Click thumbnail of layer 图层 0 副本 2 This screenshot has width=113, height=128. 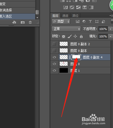point(64,44)
